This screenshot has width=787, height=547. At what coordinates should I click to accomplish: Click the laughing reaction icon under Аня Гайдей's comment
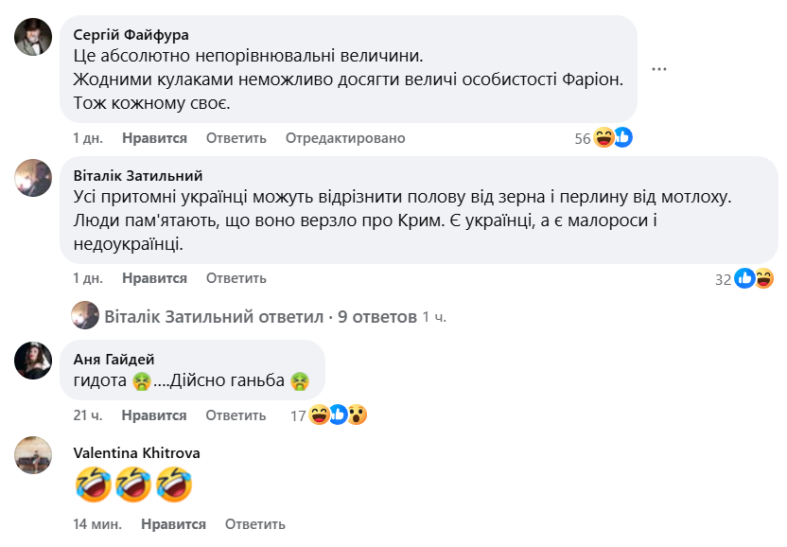click(318, 414)
